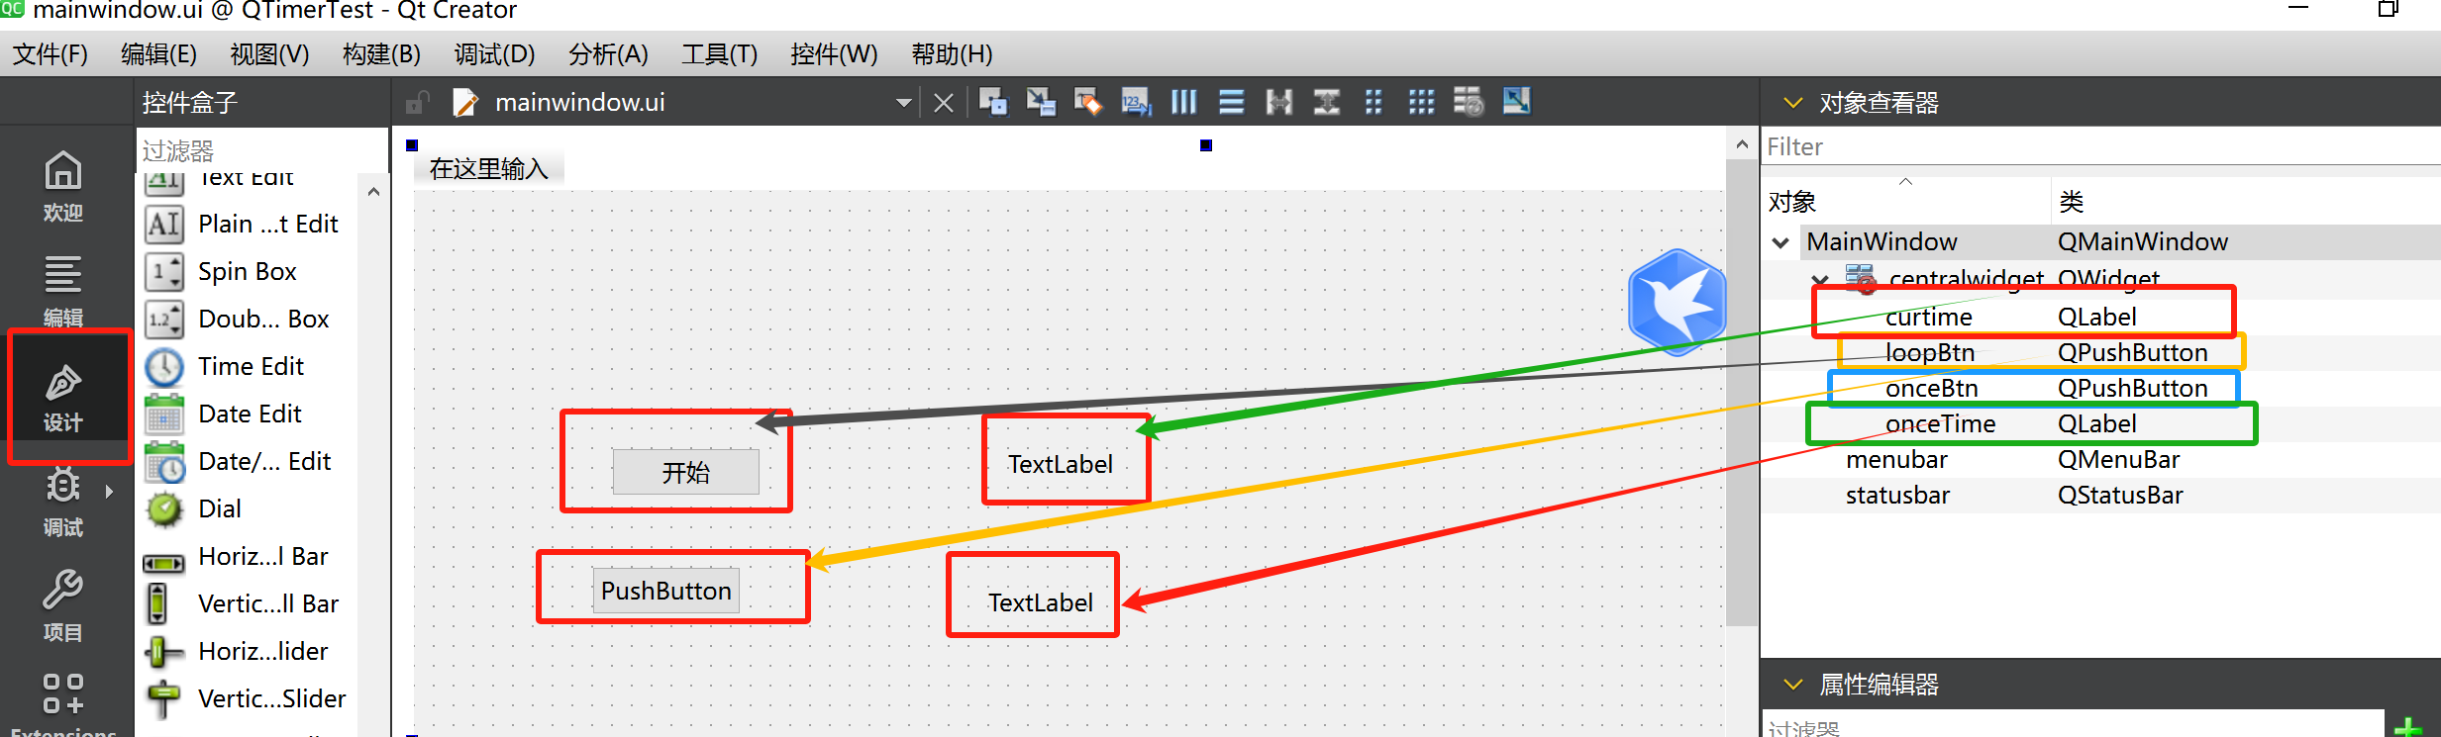Open the mainwindow.ui file dropdown
This screenshot has height=737, width=2441.
902,103
